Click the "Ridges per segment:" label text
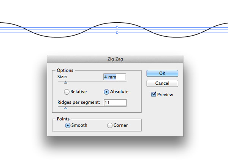The width and height of the screenshot is (228, 165). pyautogui.click(x=78, y=103)
